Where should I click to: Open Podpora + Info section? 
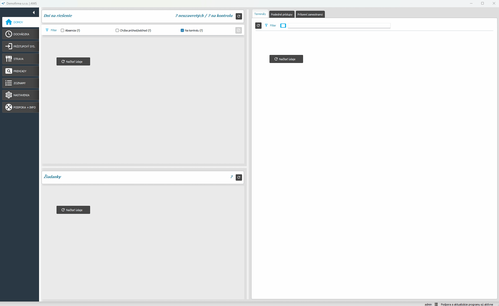tap(21, 107)
